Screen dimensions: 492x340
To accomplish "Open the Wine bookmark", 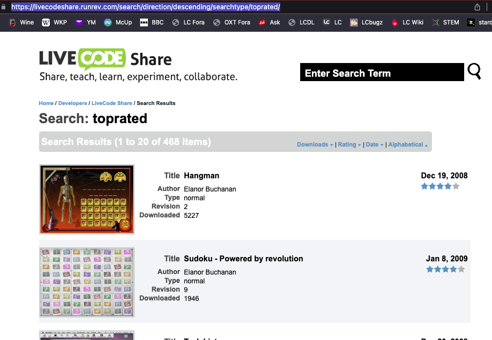I will [x=21, y=22].
